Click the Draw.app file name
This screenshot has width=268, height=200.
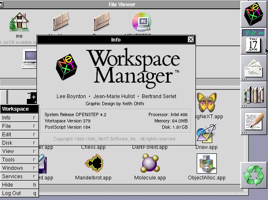(x=206, y=147)
